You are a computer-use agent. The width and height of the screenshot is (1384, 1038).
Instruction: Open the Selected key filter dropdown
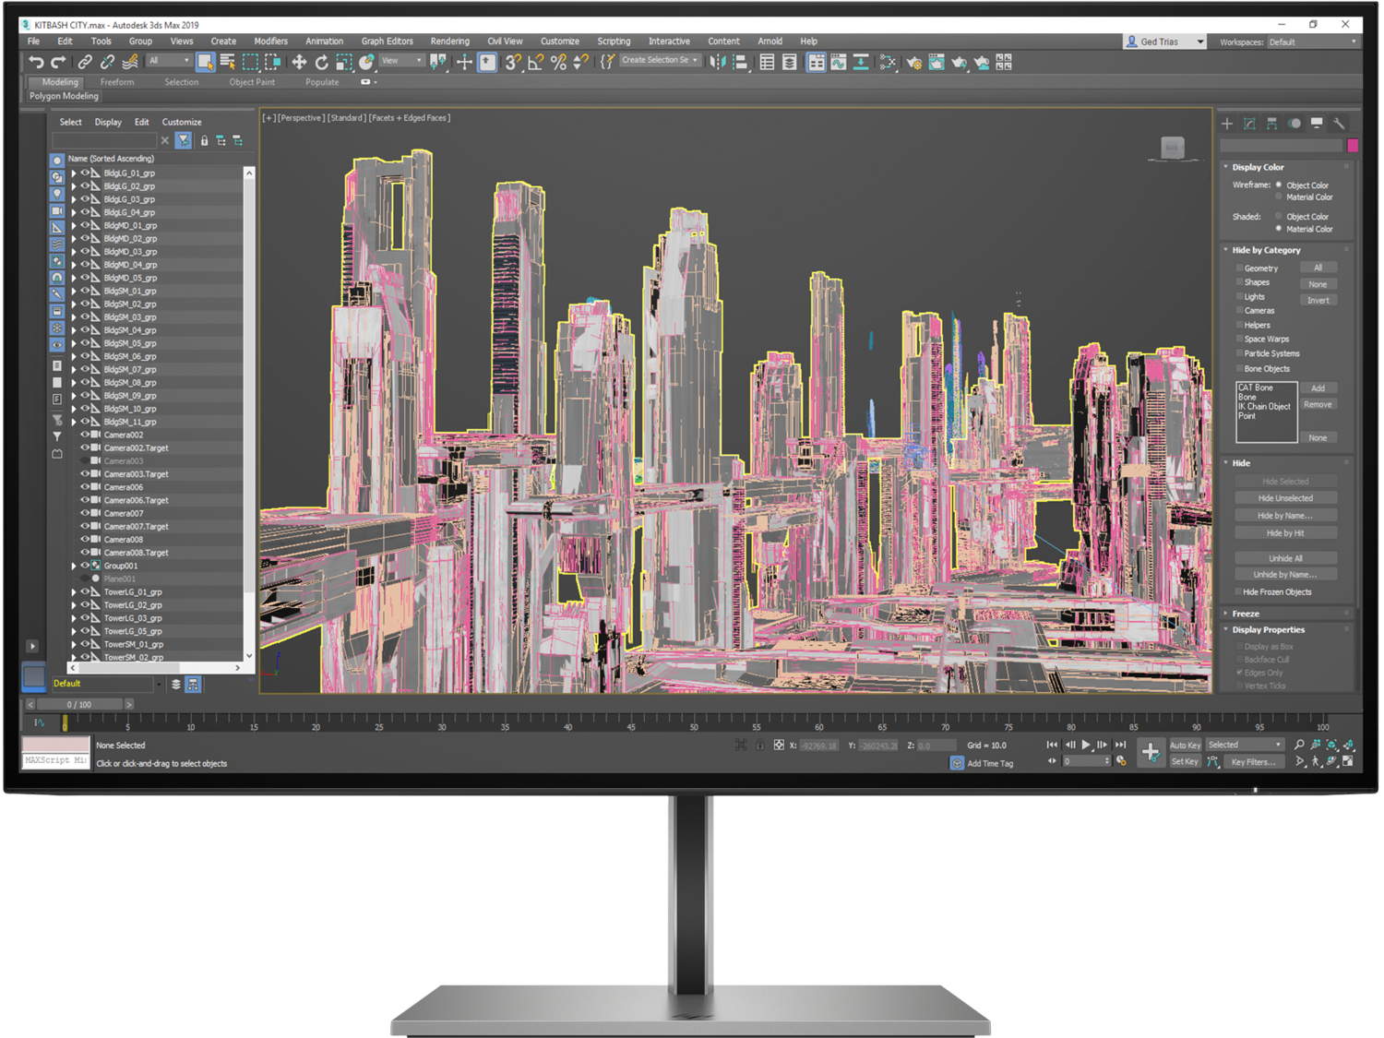(x=1245, y=745)
